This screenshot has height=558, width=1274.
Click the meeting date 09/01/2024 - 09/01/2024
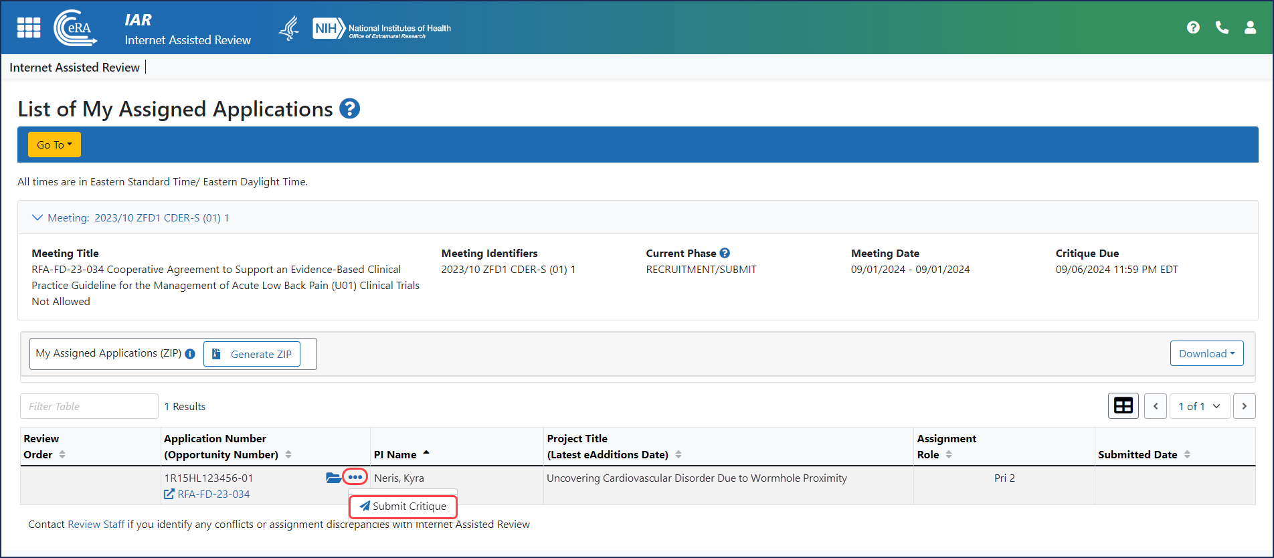coord(910,270)
